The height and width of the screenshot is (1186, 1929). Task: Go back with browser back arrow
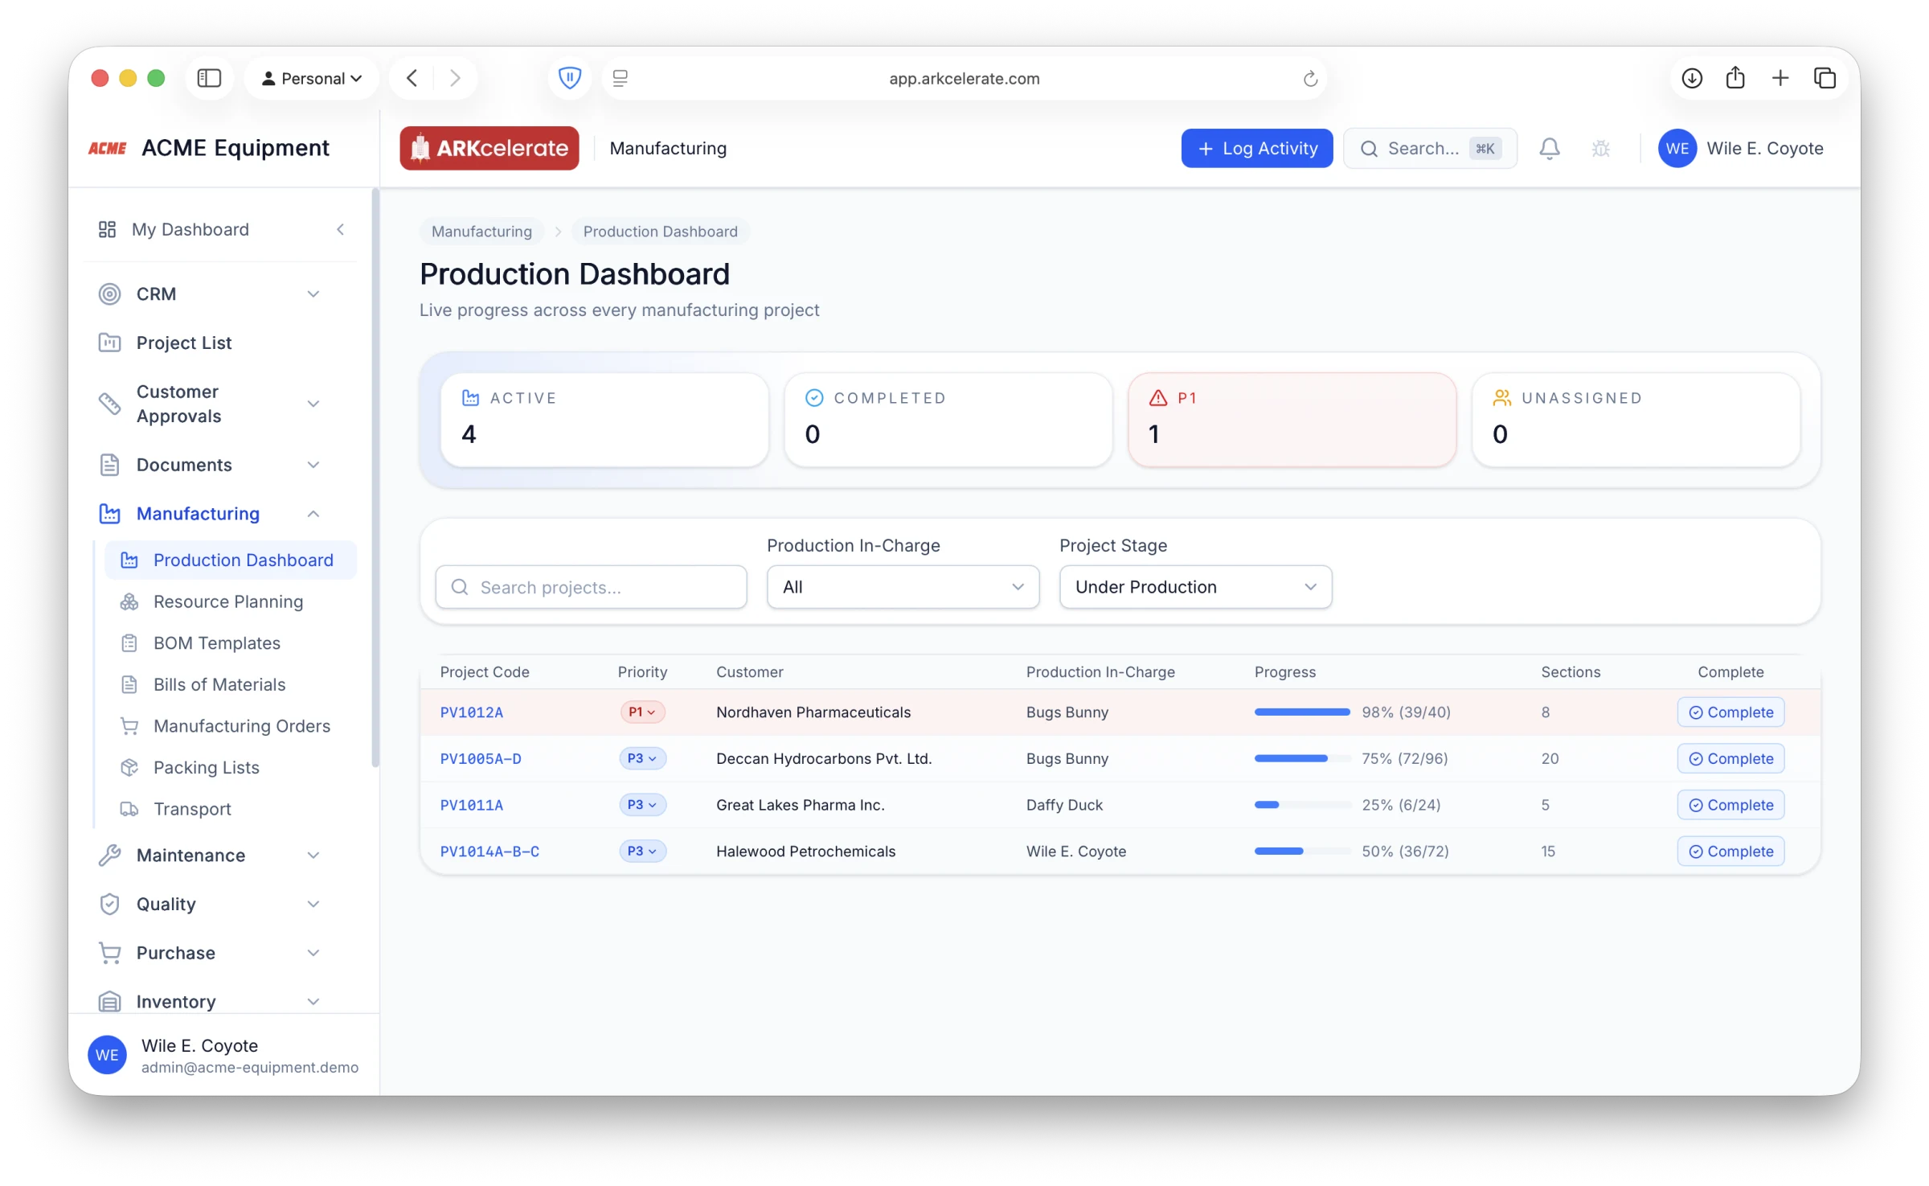point(412,78)
